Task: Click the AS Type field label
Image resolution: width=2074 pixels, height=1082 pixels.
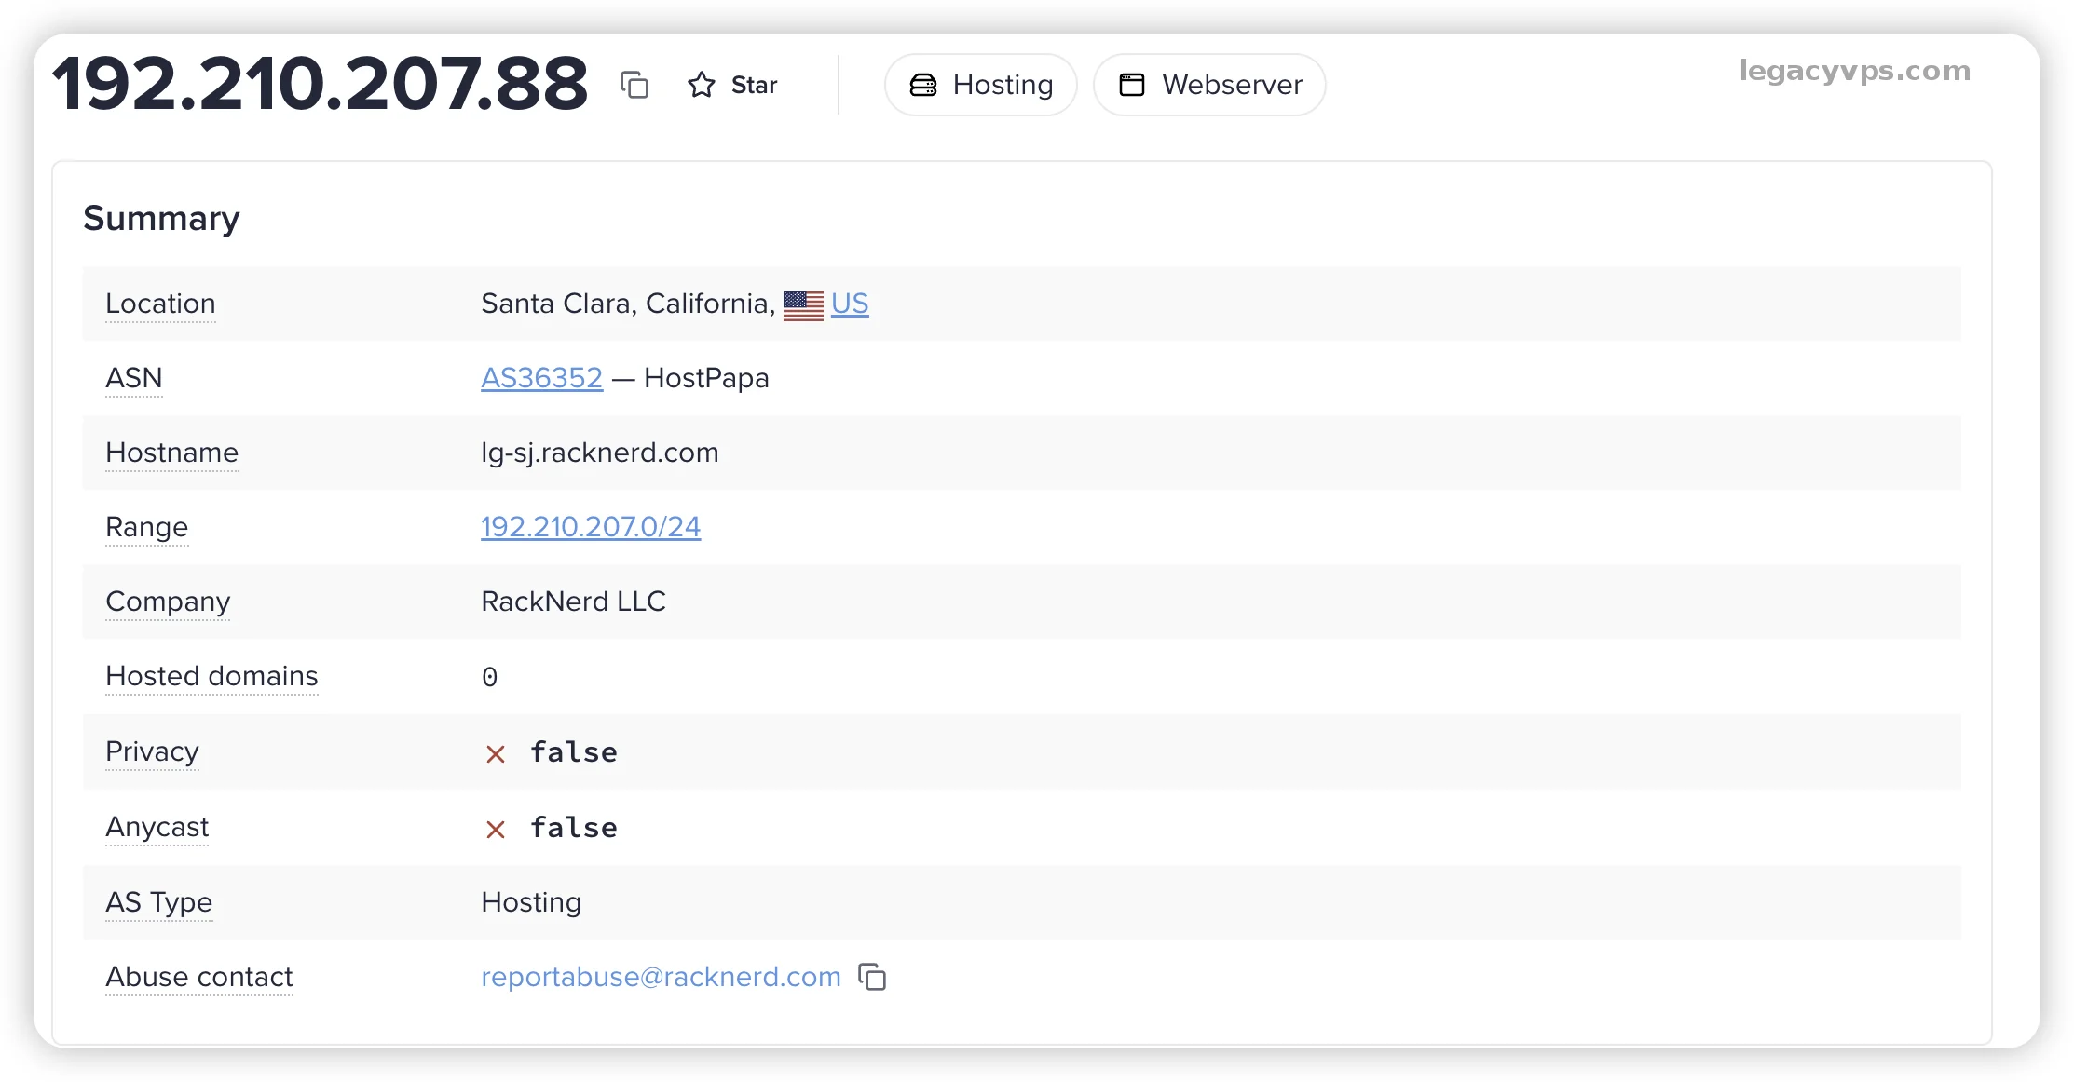Action: tap(158, 902)
